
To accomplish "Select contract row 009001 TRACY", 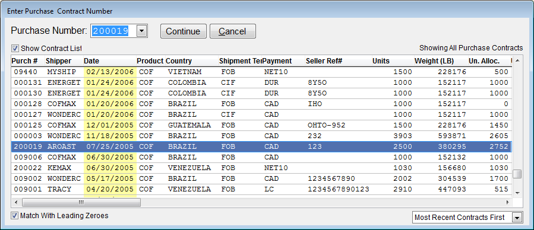I will [261, 189].
